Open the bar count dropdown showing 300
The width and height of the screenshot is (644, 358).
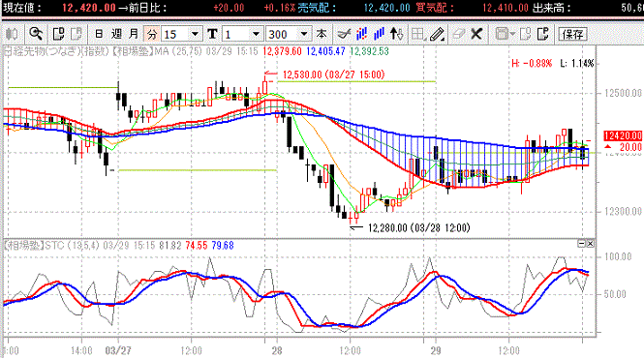[x=289, y=34]
